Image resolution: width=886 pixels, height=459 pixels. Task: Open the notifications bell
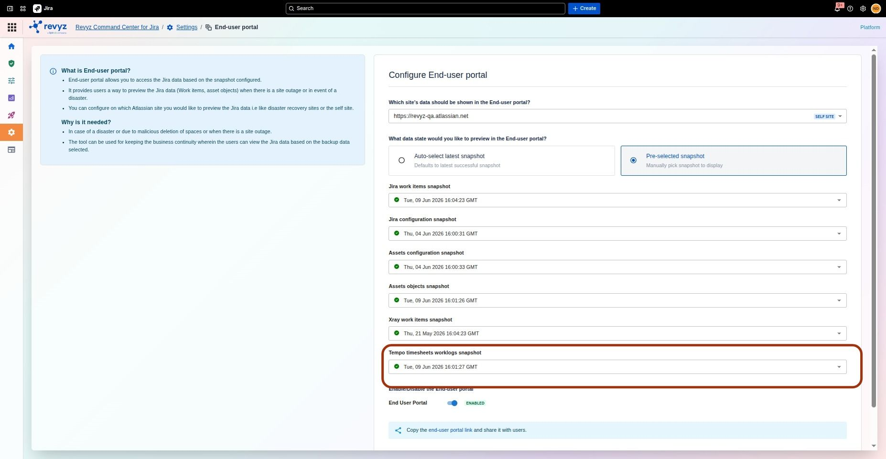837,9
